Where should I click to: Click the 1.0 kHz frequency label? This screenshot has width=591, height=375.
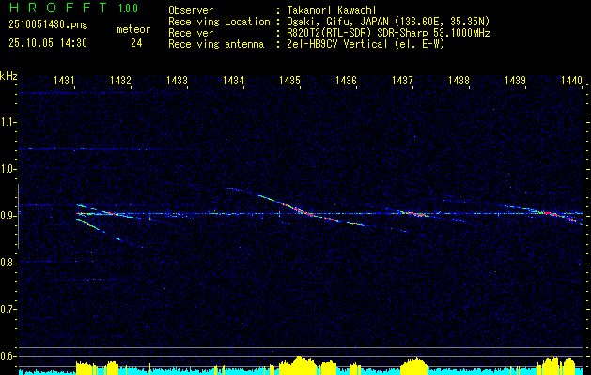(7, 169)
